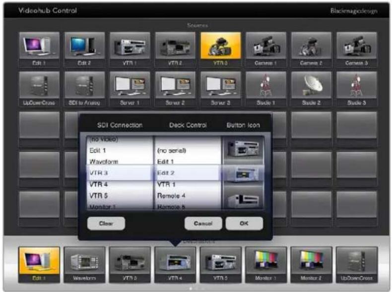
Task: Choose Edit 1 in Deck Control list
Action: tap(188, 162)
